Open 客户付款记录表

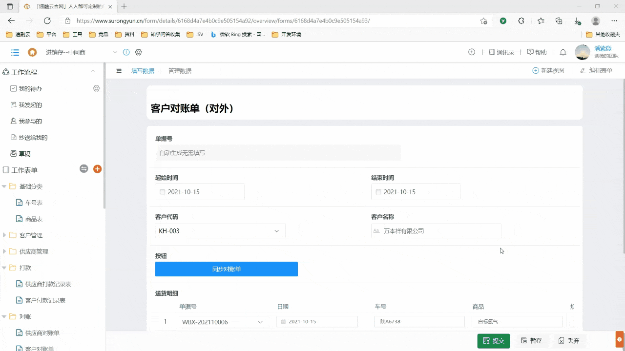click(41, 300)
